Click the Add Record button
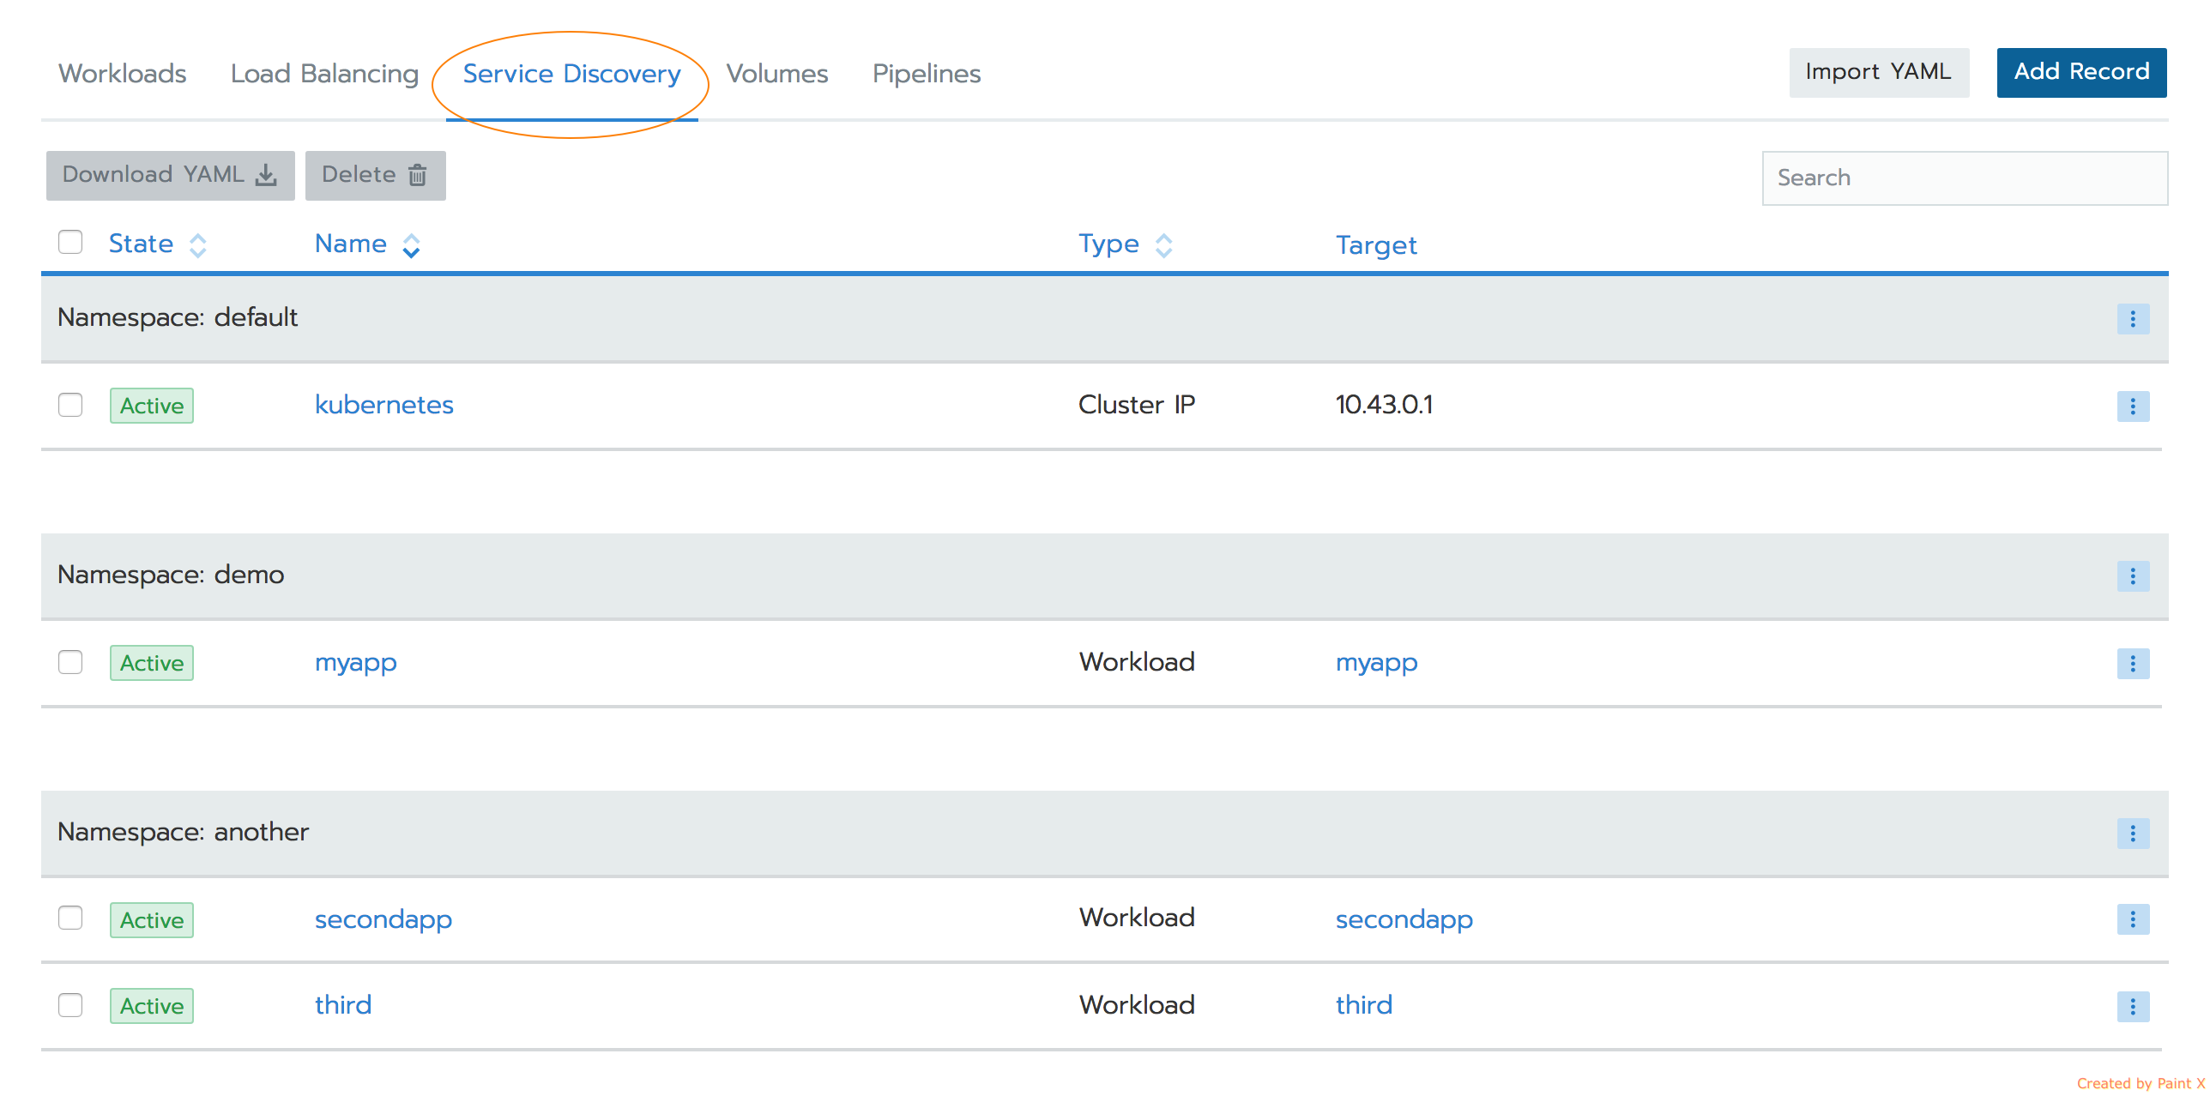Screen dimensions: 2210x1096 pyautogui.click(x=2081, y=72)
